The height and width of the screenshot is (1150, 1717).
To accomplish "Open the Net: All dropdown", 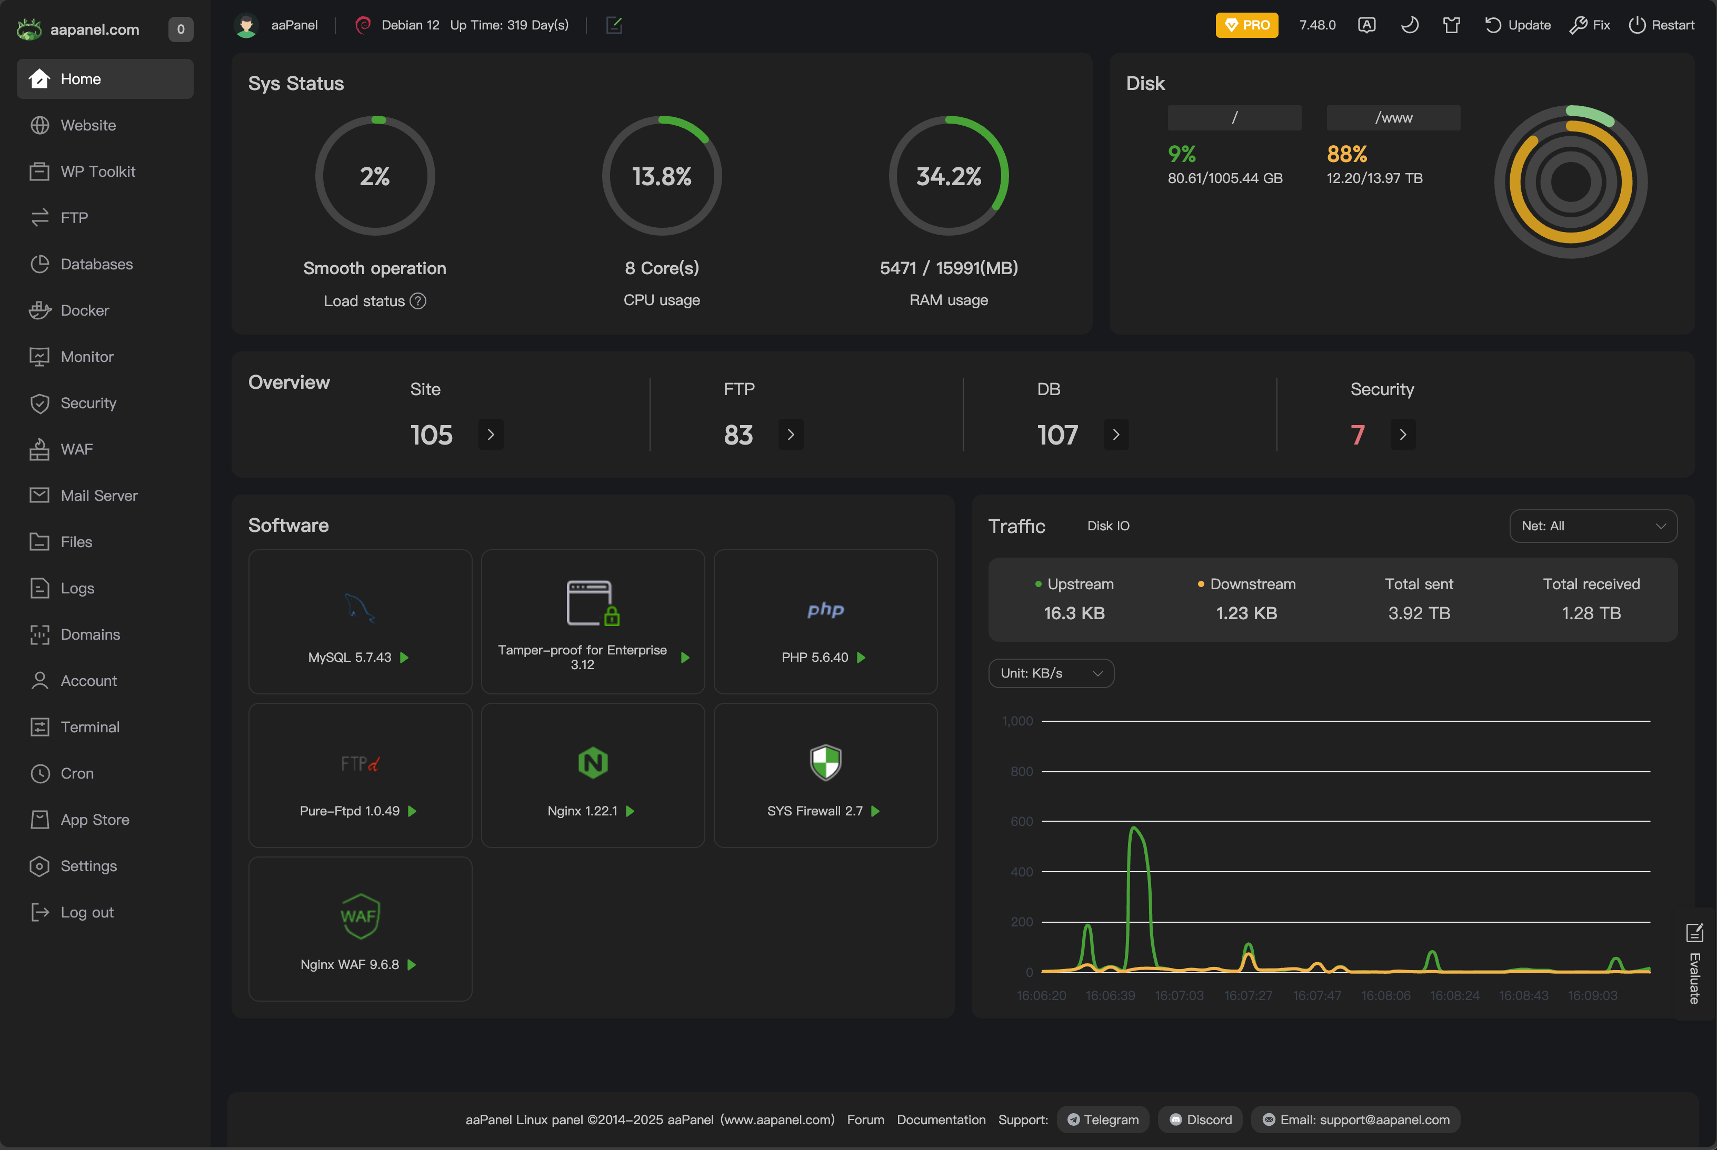I will tap(1593, 526).
